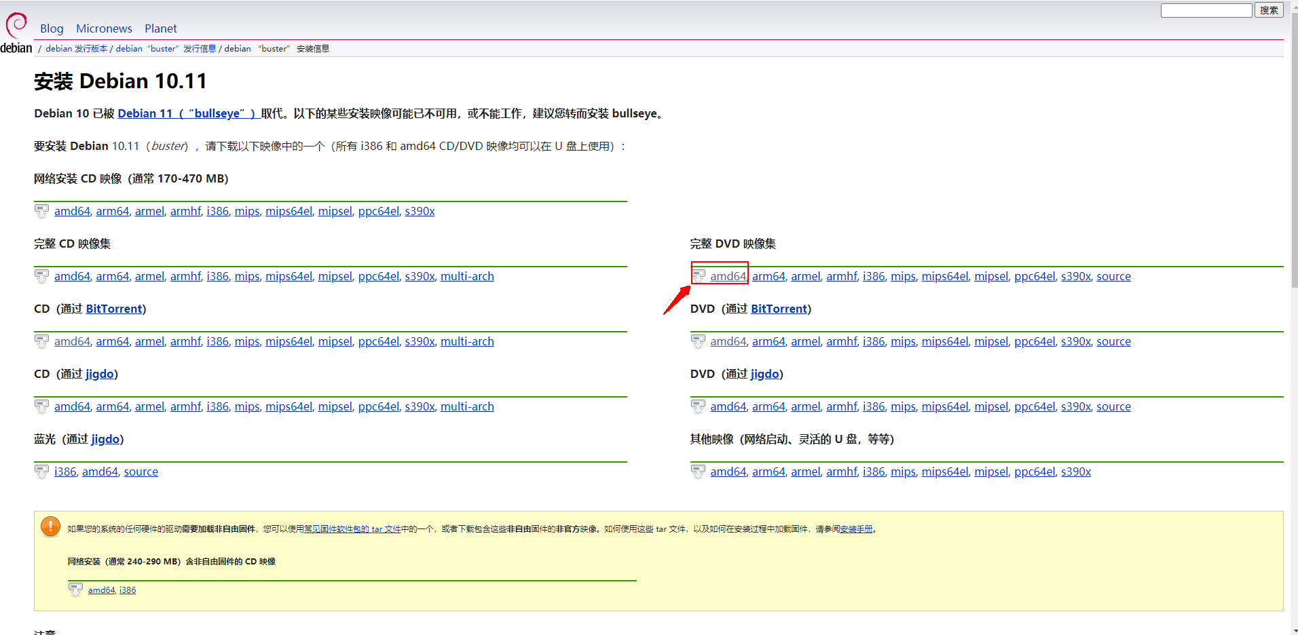
Task: Open mips64el under 完整 CD 映像集
Action: [289, 276]
